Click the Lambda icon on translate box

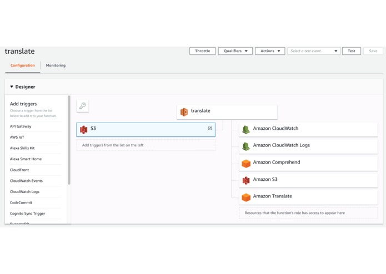tap(184, 112)
